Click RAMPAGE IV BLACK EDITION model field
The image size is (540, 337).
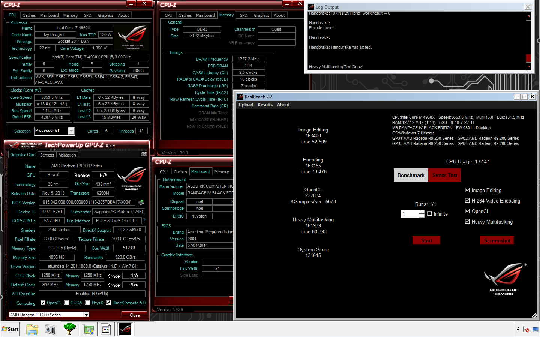pyautogui.click(x=210, y=193)
